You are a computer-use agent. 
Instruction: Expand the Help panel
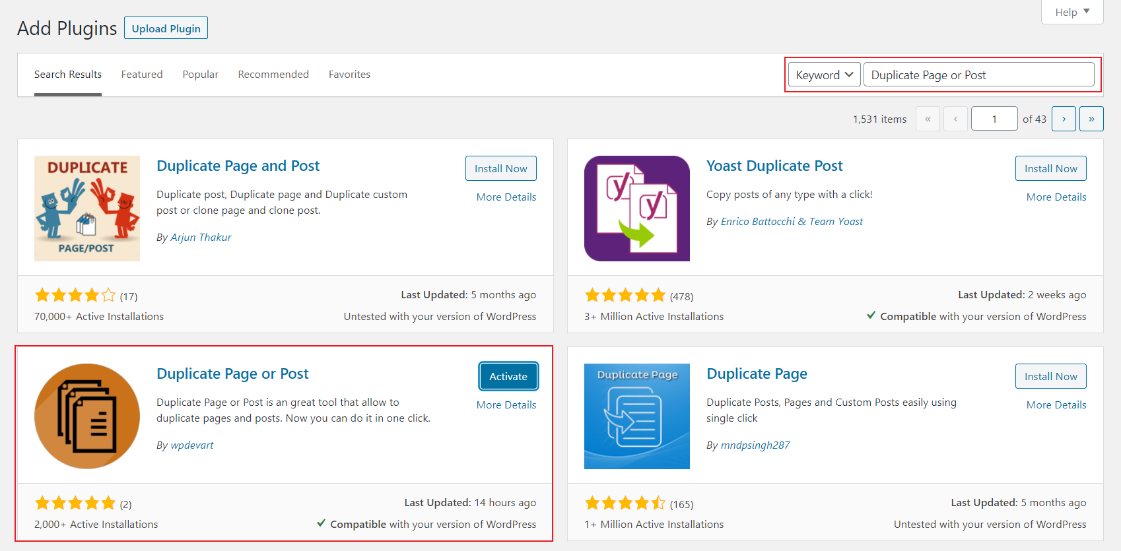(1072, 12)
